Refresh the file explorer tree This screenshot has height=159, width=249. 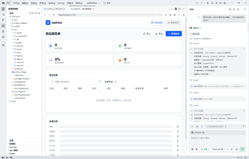(36, 13)
